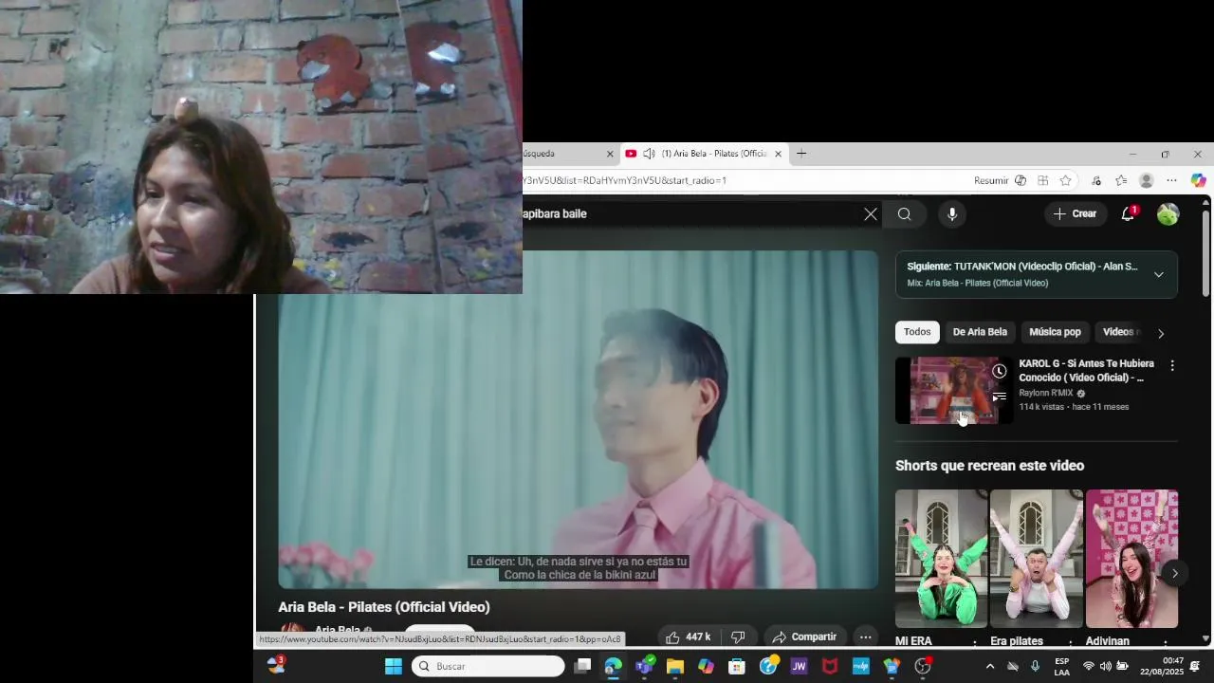Open Task View in the taskbar

coord(582,667)
